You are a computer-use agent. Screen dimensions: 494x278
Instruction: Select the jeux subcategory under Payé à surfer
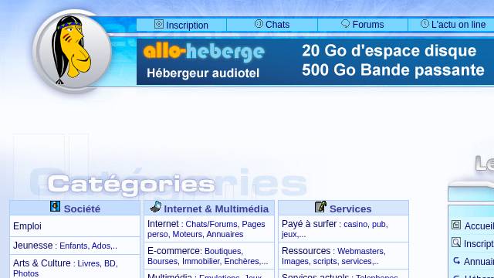click(x=289, y=234)
